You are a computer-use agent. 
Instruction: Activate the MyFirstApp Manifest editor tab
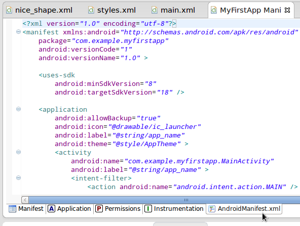251,10
